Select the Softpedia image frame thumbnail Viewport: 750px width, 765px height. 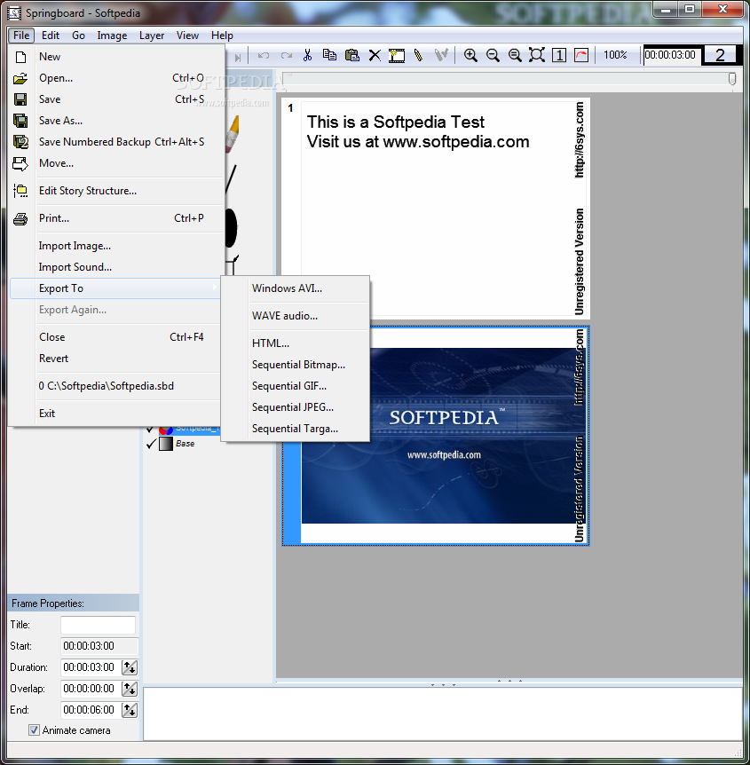[436, 436]
